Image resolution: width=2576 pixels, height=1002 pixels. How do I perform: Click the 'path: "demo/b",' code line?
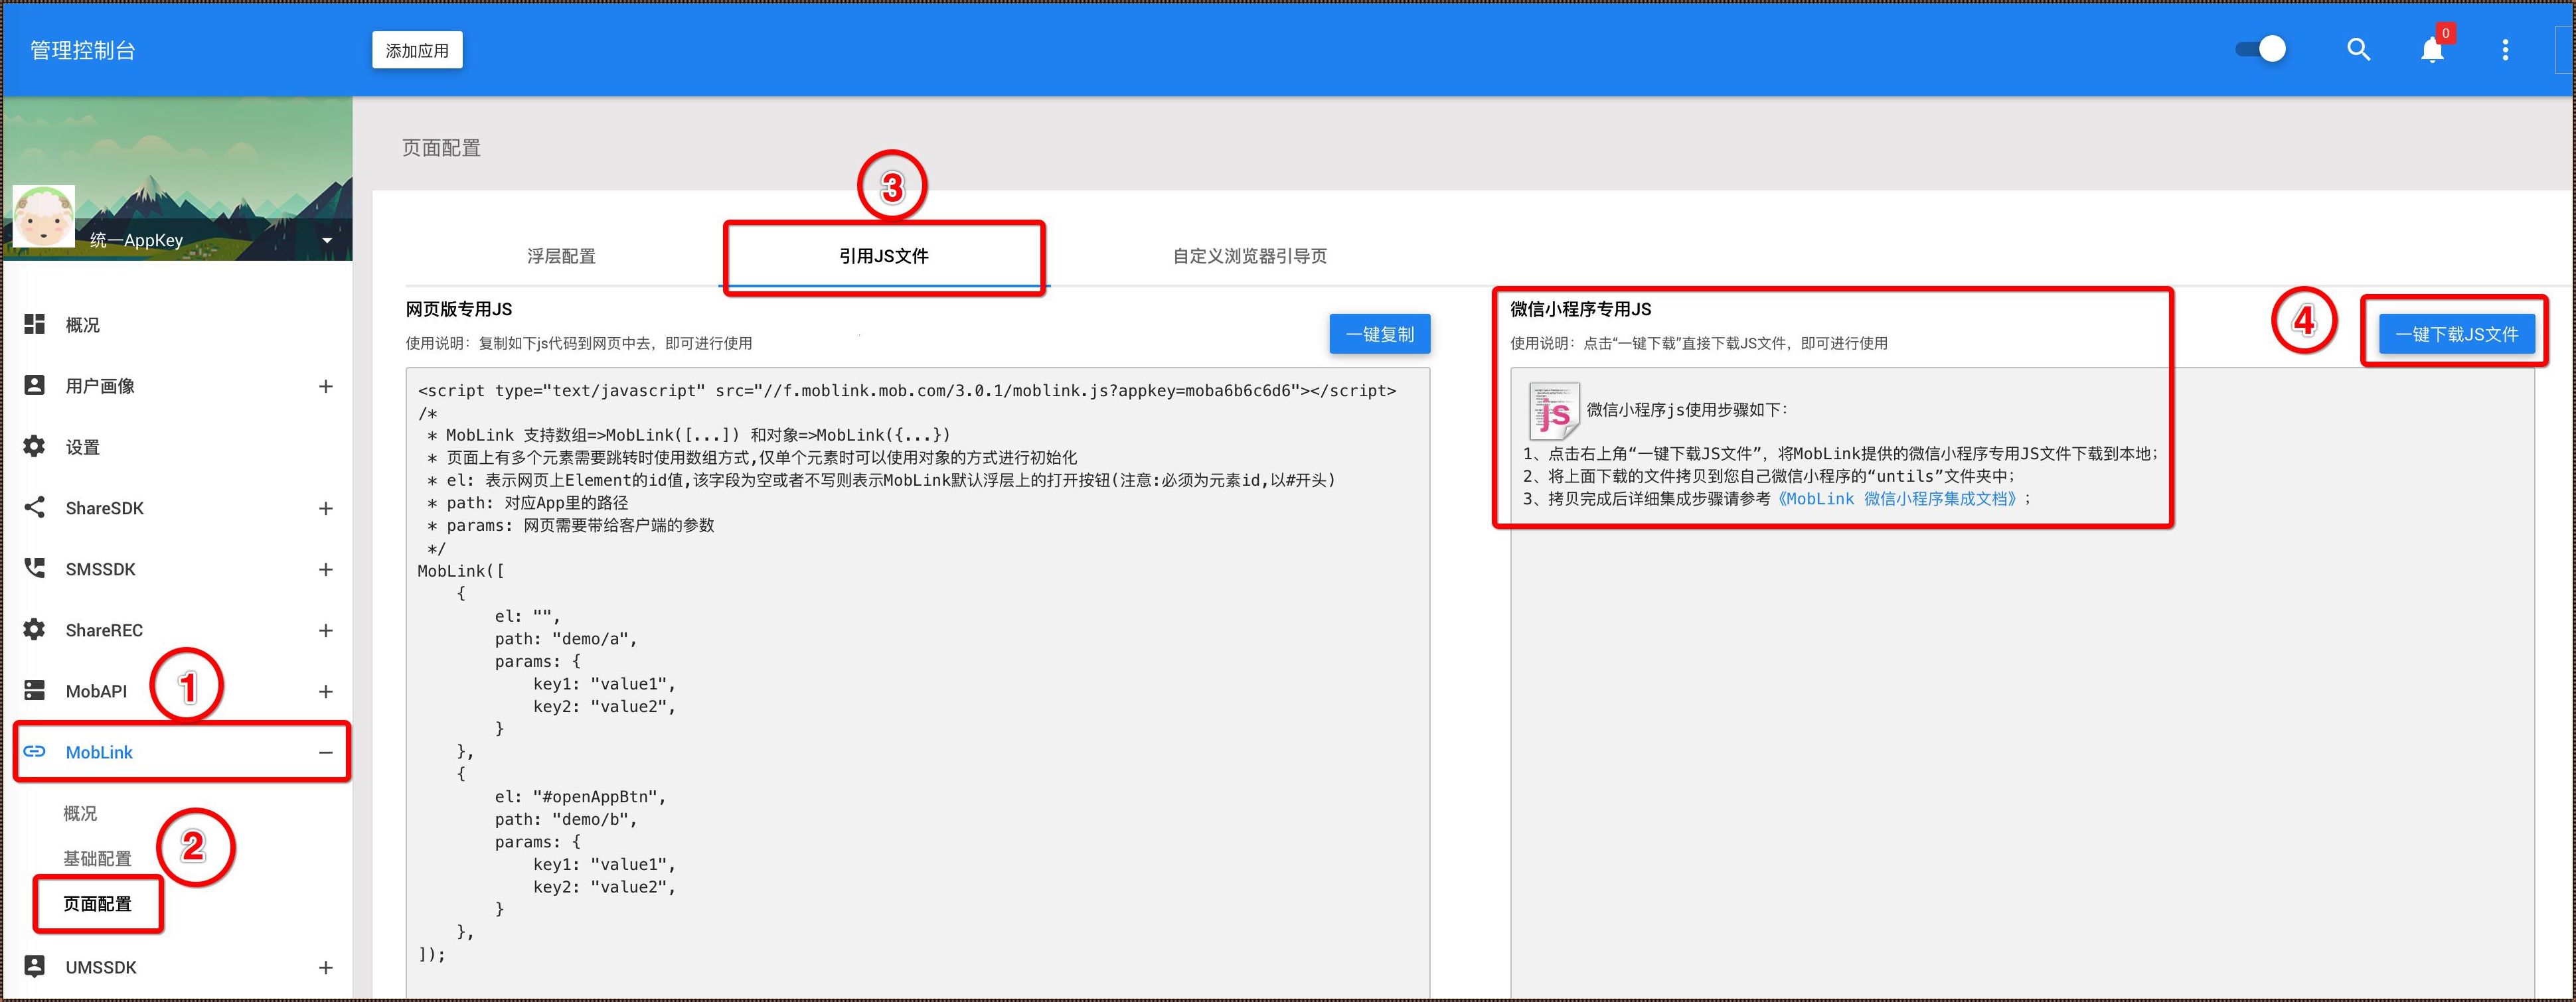tap(565, 819)
